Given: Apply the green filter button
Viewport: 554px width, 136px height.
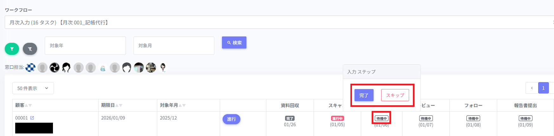Looking at the screenshot, I should (x=12, y=49).
